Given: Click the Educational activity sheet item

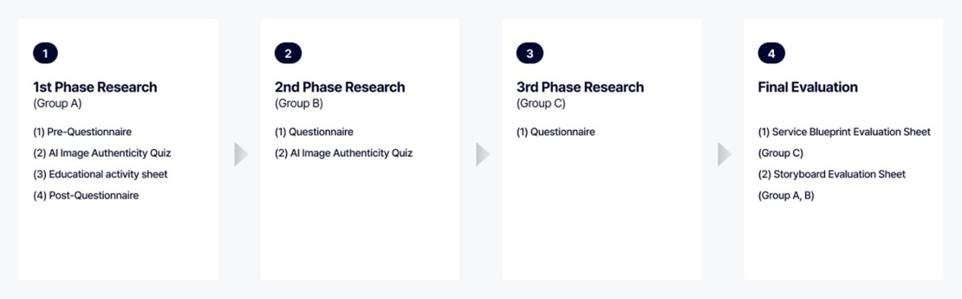Looking at the screenshot, I should (101, 175).
